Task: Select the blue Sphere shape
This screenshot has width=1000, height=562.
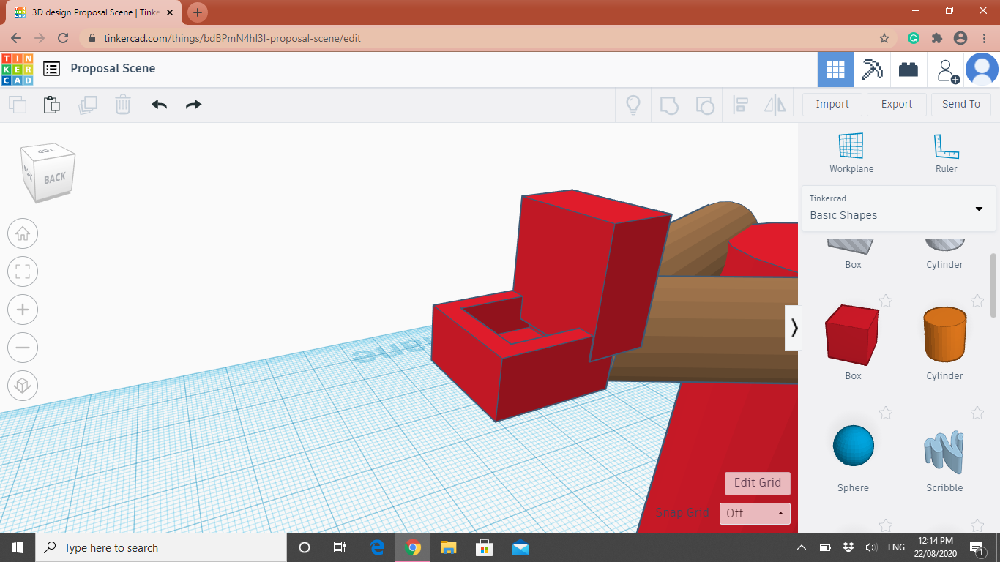Action: (853, 445)
